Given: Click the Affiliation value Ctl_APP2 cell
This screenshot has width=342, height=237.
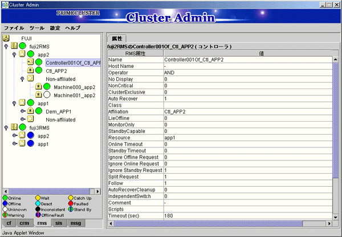Looking at the screenshot, I should (248, 111).
